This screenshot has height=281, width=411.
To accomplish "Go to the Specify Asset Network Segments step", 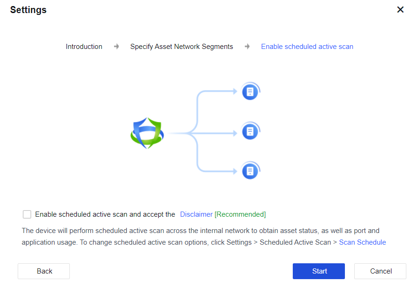I will pyautogui.click(x=182, y=47).
